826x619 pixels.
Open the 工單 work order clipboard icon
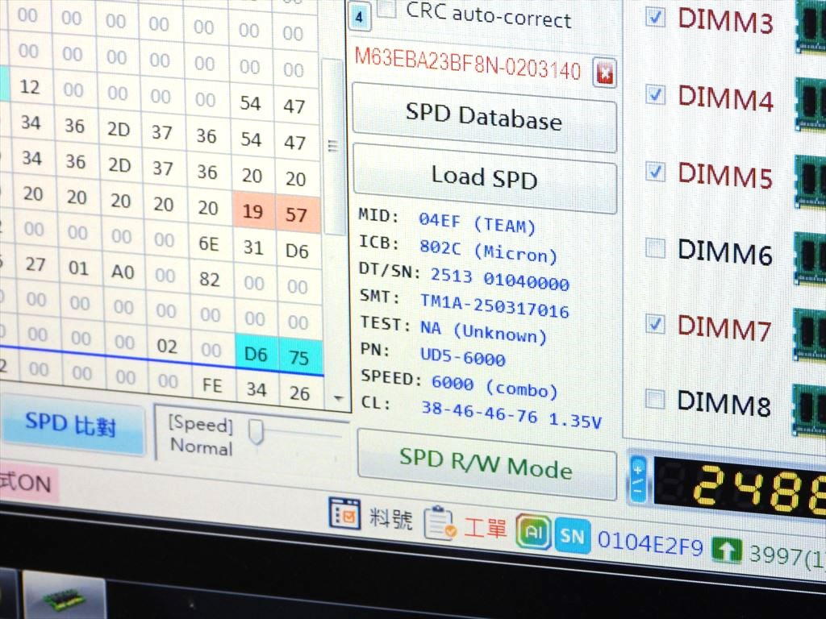(x=440, y=522)
